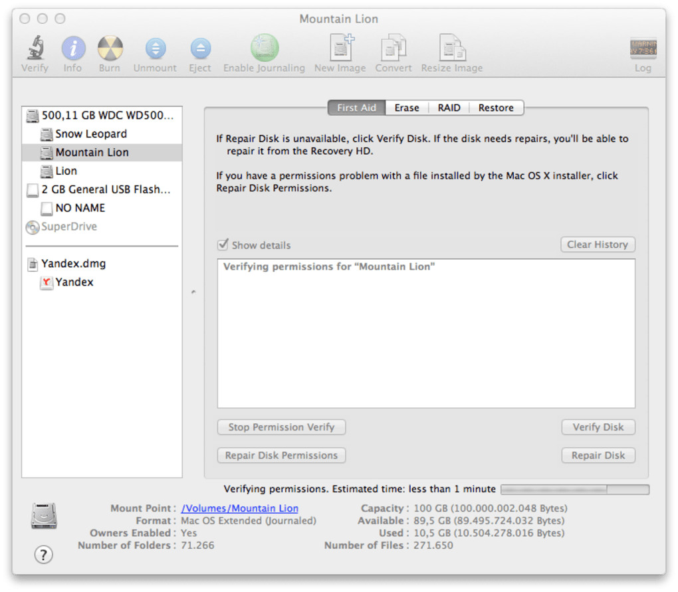Click the Available value 89,5 GB

click(x=489, y=521)
